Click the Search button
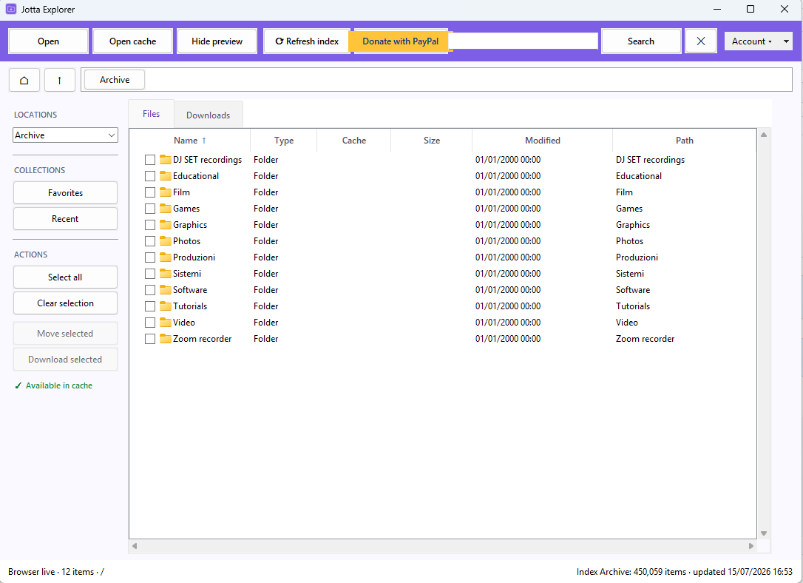The image size is (803, 583). pos(640,41)
